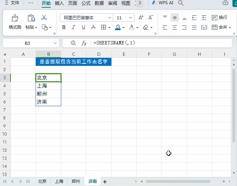
Task: Click the cloud upload icon
Action: [x=225, y=3]
